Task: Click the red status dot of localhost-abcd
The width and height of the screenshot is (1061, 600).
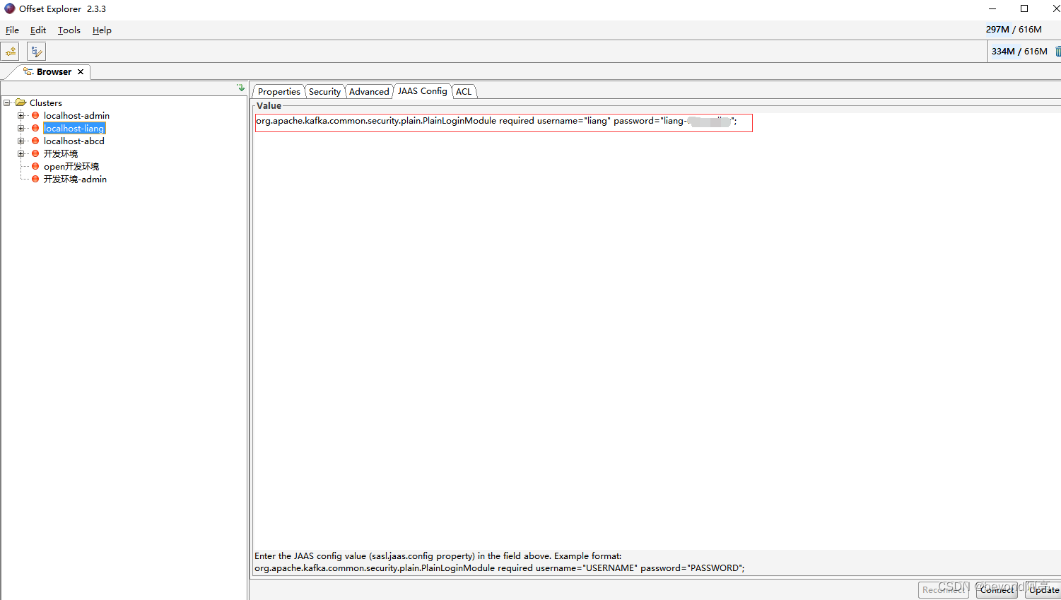Action: point(35,141)
